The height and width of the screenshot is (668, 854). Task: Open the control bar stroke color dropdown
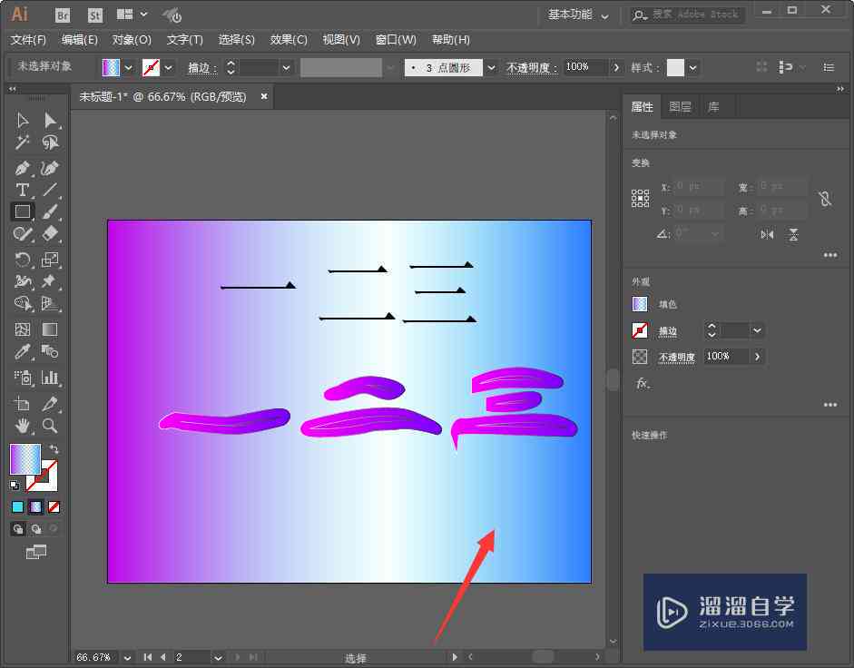pyautogui.click(x=168, y=67)
